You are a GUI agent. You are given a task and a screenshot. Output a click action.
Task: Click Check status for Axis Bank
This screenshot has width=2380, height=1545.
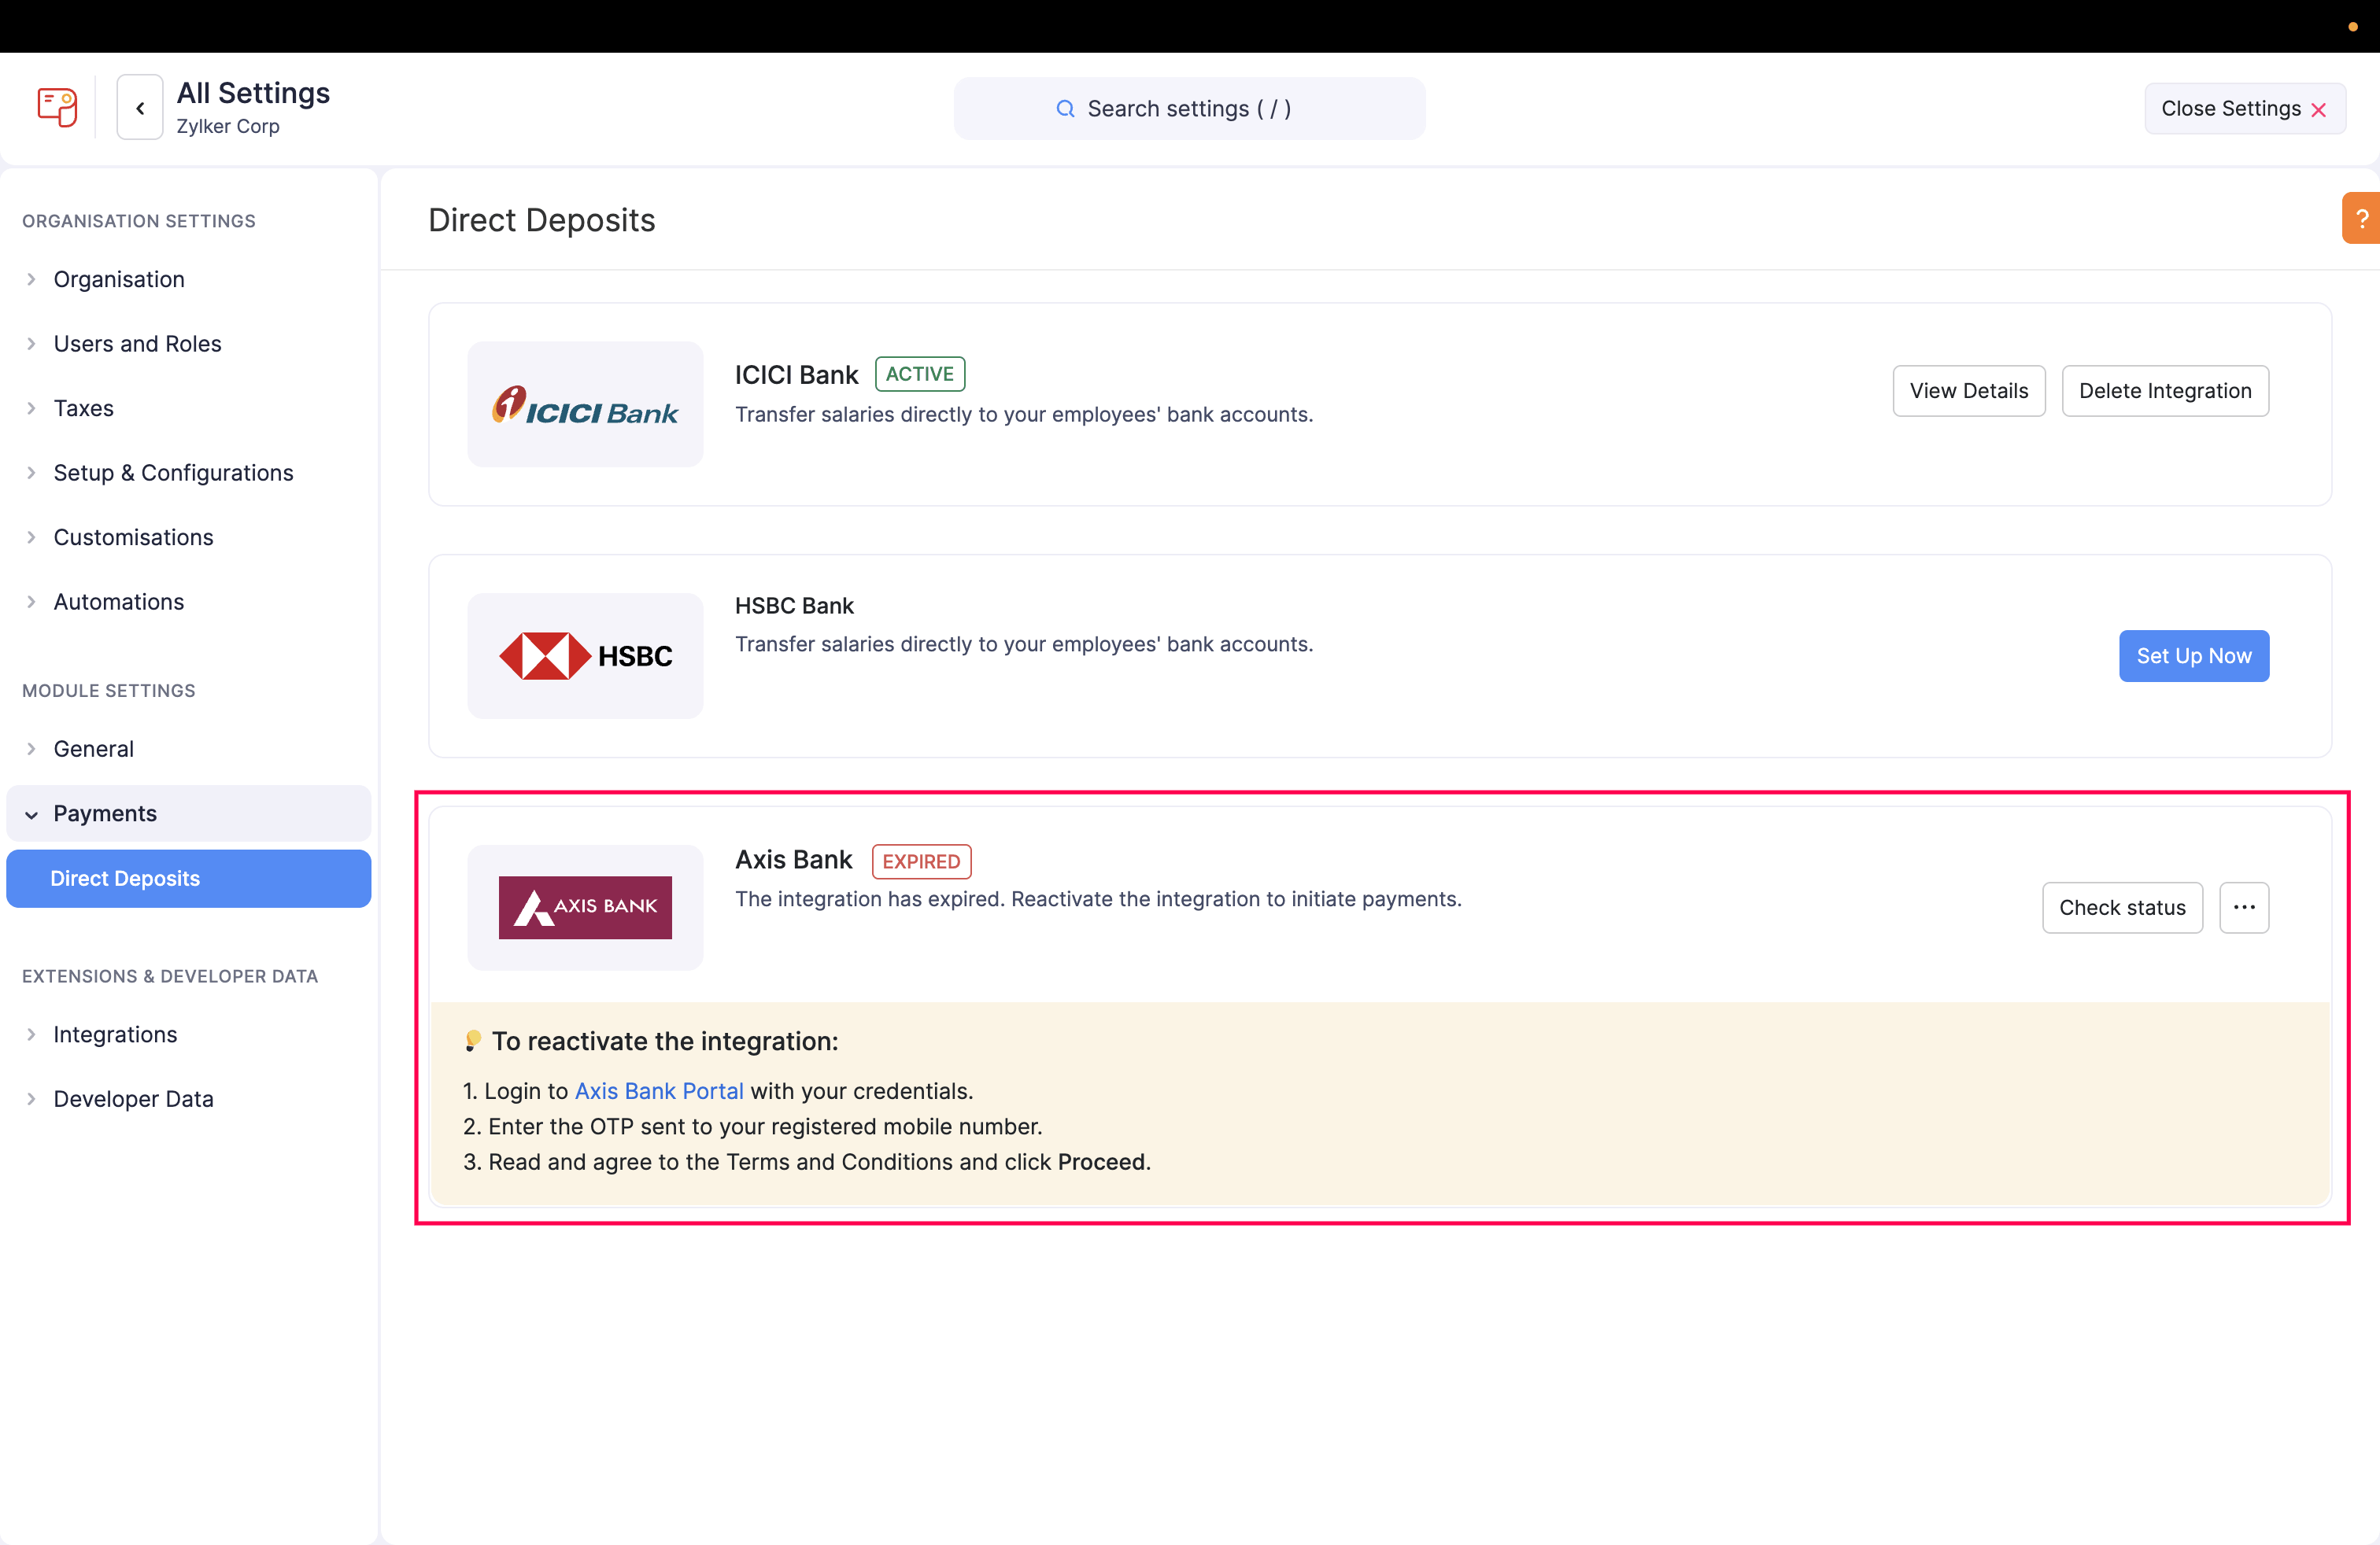(2122, 908)
